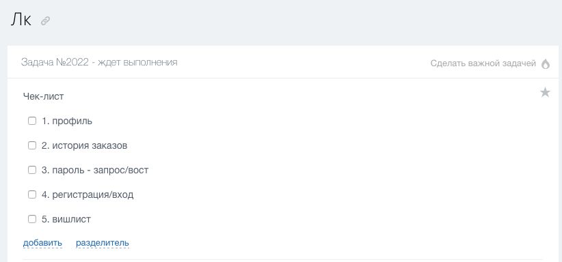The width and height of the screenshot is (562, 262).
Task: Click the 'Чек-лист' section heading
Action: tap(43, 96)
